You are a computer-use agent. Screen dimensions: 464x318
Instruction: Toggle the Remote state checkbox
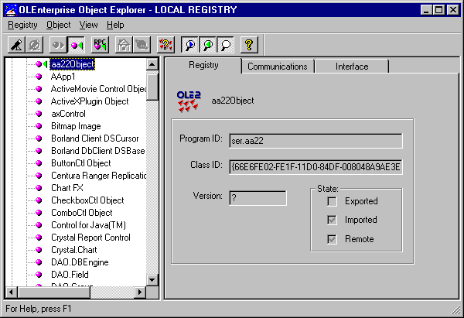pyautogui.click(x=332, y=239)
